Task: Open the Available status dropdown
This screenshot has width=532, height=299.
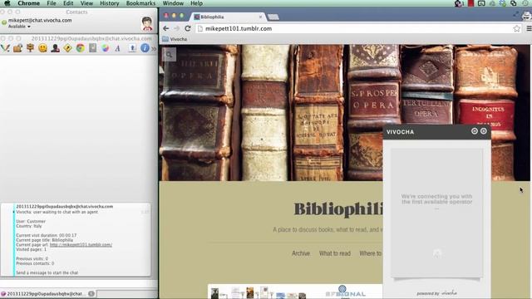Action: (x=19, y=27)
